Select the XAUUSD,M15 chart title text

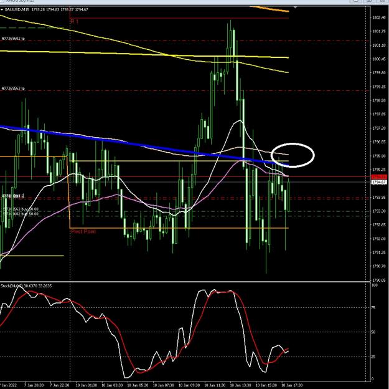coord(17,10)
